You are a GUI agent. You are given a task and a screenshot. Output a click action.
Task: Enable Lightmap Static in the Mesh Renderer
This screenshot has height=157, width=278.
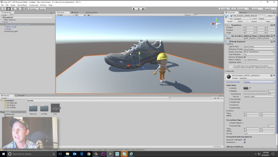245,62
